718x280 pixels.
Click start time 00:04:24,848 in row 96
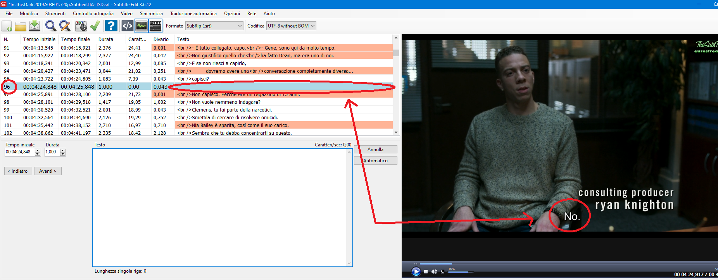click(40, 87)
